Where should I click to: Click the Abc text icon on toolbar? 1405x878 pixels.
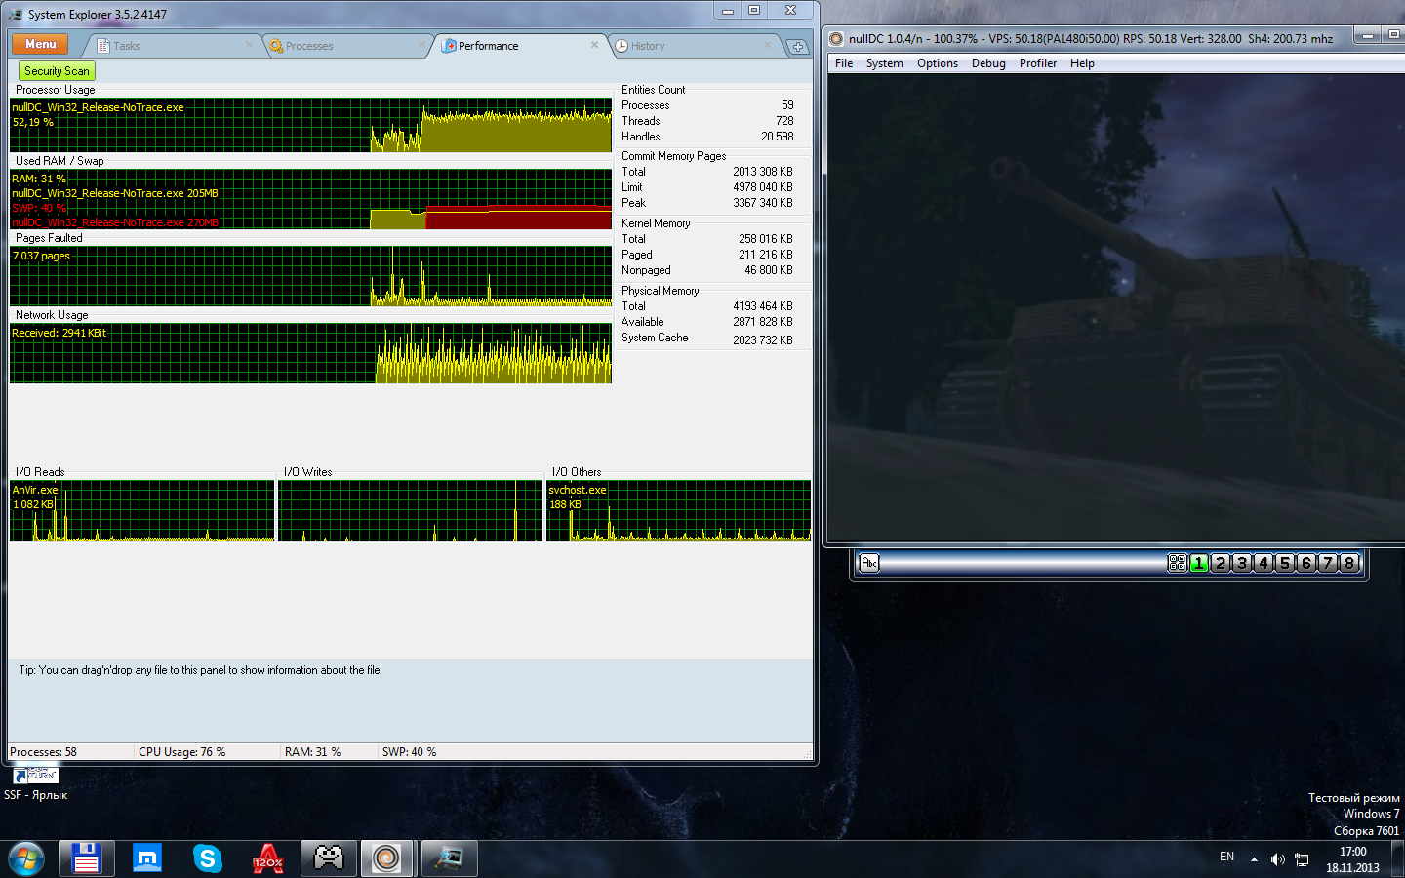[x=869, y=563]
